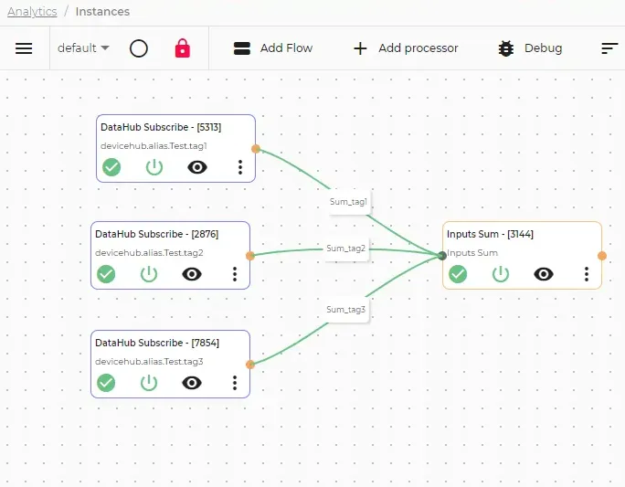Image resolution: width=625 pixels, height=487 pixels.
Task: Select Inputs Sum - [3144] title
Action: click(490, 234)
